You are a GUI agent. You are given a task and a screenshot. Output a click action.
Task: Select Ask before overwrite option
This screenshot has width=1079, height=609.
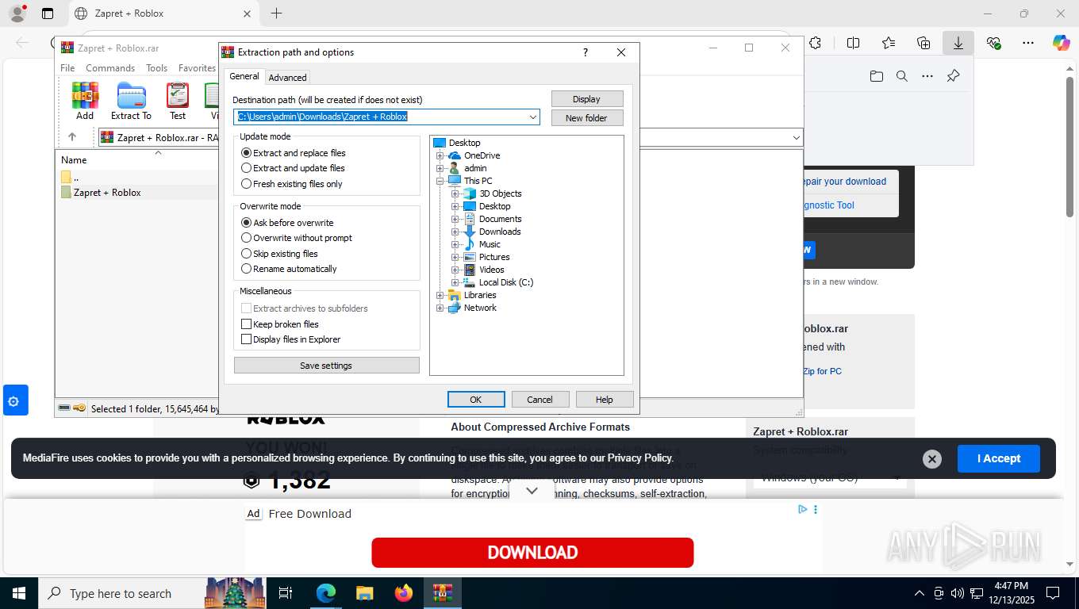287,223
